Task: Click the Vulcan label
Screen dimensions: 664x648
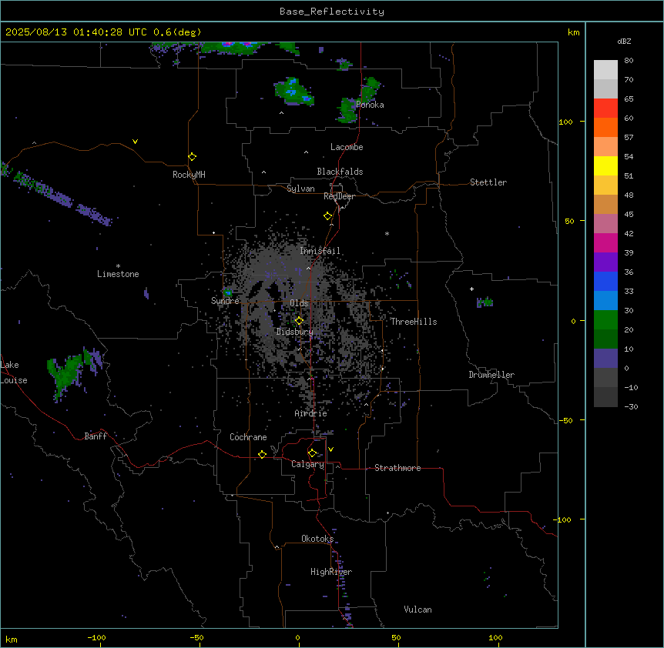Action: click(418, 610)
